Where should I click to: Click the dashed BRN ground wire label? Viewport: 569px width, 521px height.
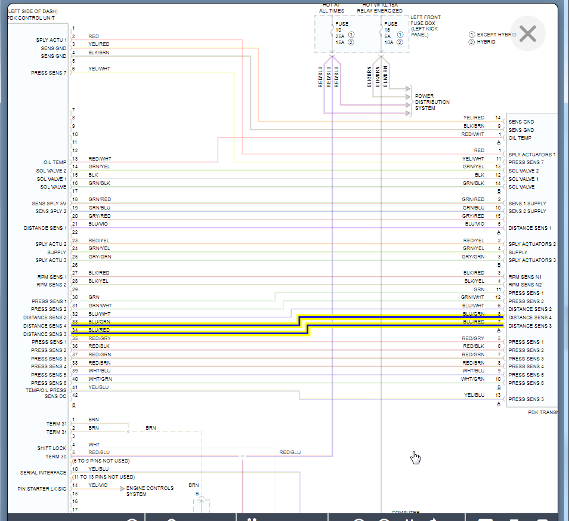151,428
